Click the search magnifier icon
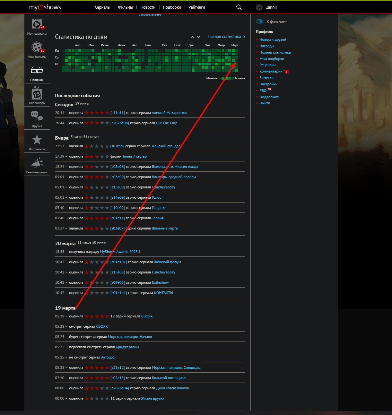 click(x=239, y=7)
